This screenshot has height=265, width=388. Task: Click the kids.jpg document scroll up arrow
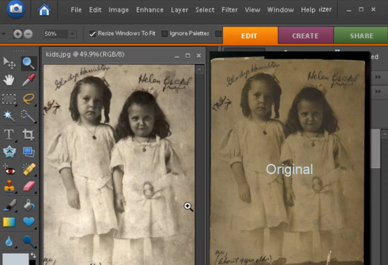pos(199,70)
